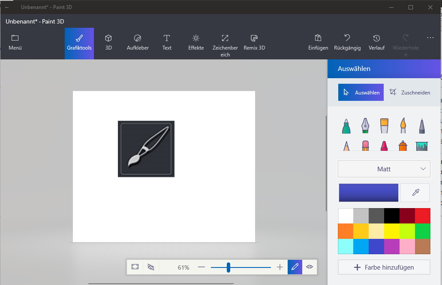Screen dimensions: 442x285
Task: Choose the orange color swatch
Action: 346,231
